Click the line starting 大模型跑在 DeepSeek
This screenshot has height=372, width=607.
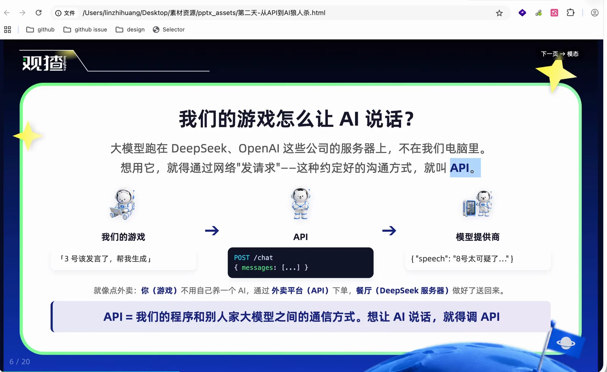pos(299,148)
